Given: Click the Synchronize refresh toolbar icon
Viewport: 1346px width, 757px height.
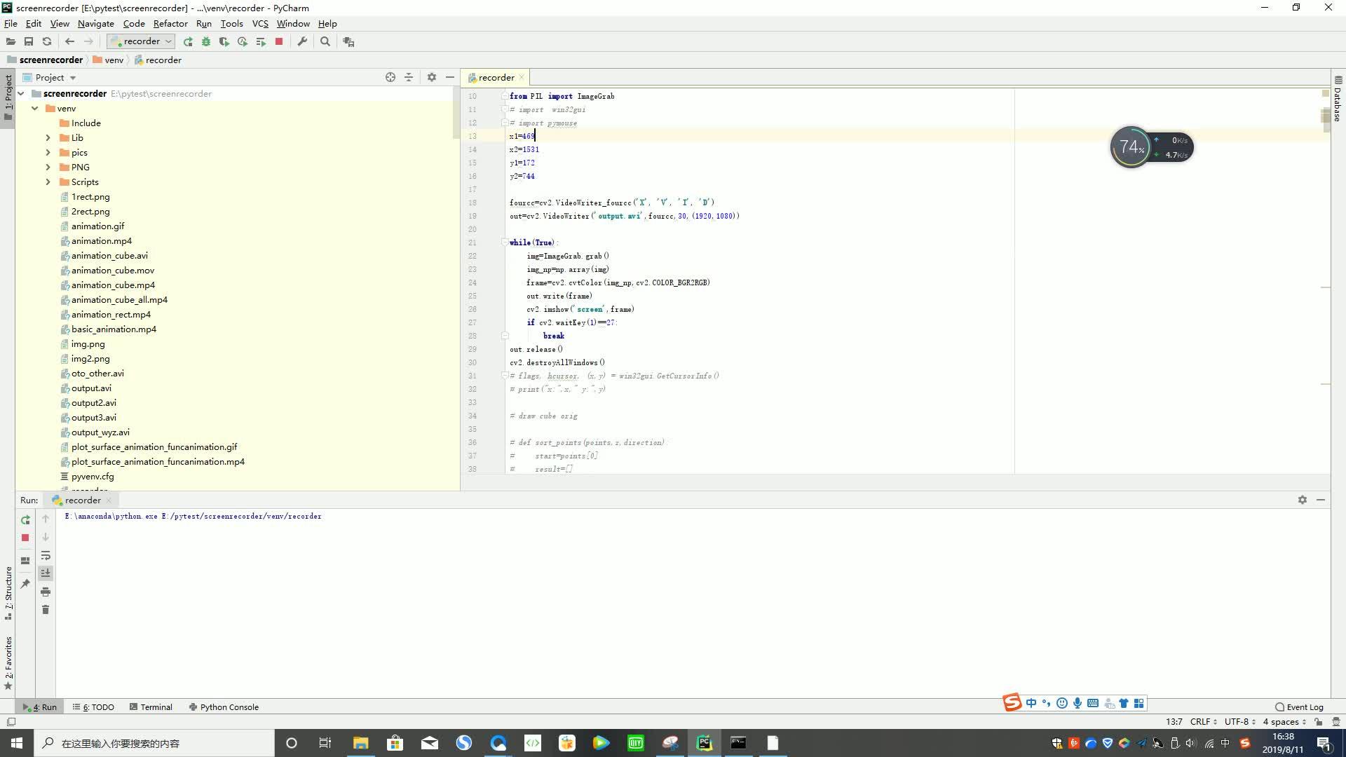Looking at the screenshot, I should click(47, 41).
